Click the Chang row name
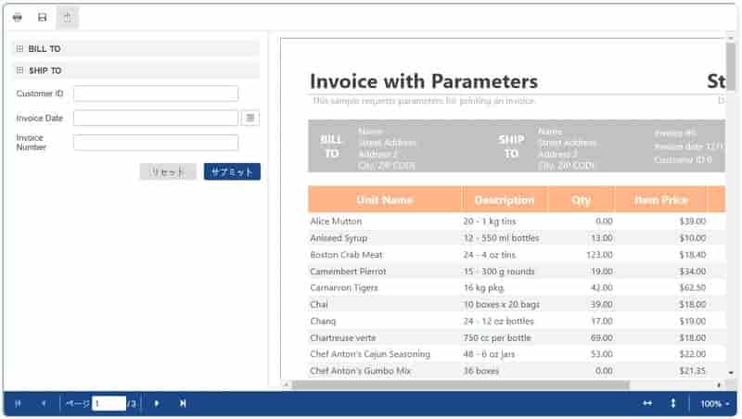Image resolution: width=742 pixels, height=419 pixels. 323,321
